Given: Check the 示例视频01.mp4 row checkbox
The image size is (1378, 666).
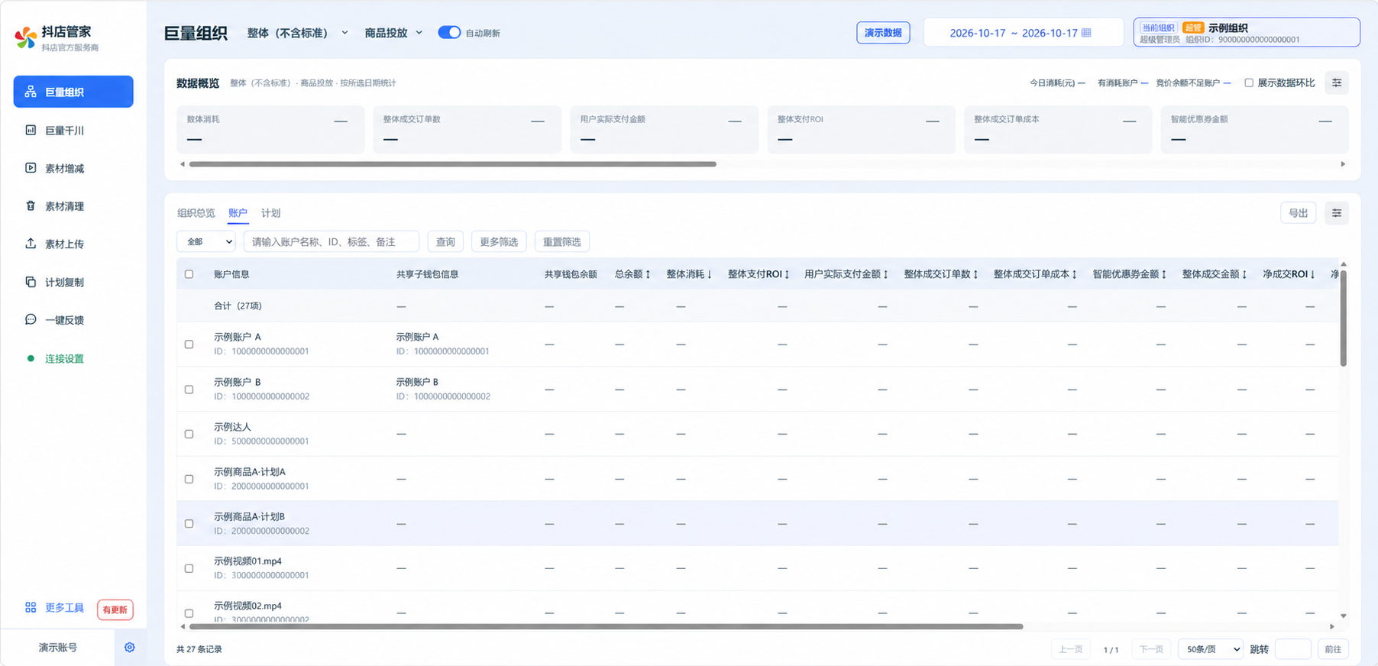Looking at the screenshot, I should point(189,569).
